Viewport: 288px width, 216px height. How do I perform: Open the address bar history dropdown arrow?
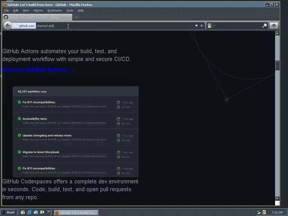tap(196, 26)
